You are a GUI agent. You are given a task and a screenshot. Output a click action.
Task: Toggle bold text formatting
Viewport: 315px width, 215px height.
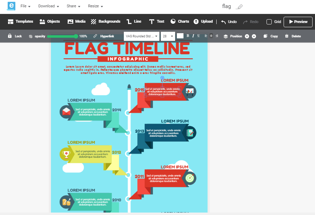(188, 36)
